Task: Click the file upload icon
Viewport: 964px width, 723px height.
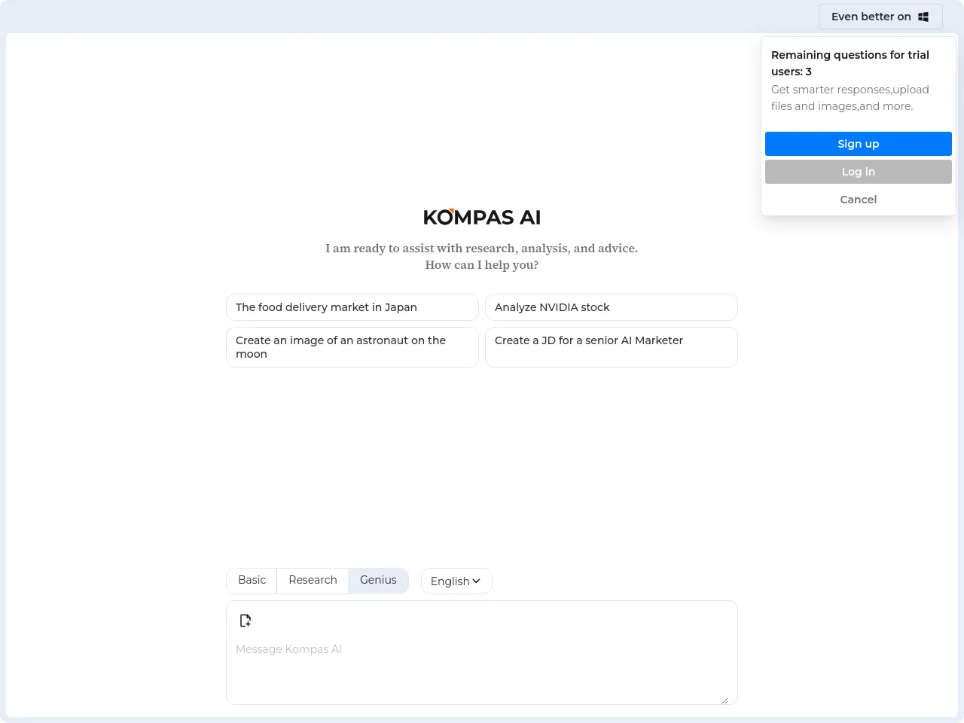Action: (x=246, y=621)
